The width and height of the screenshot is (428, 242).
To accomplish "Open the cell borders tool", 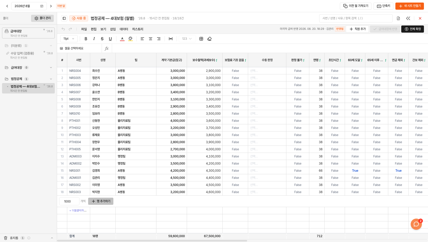I will 201,39.
